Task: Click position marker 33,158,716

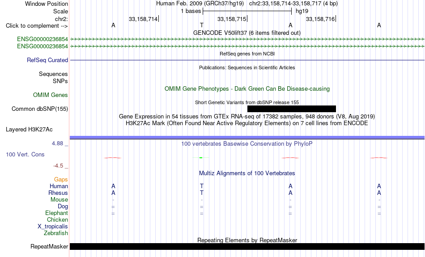Action: click(x=320, y=19)
